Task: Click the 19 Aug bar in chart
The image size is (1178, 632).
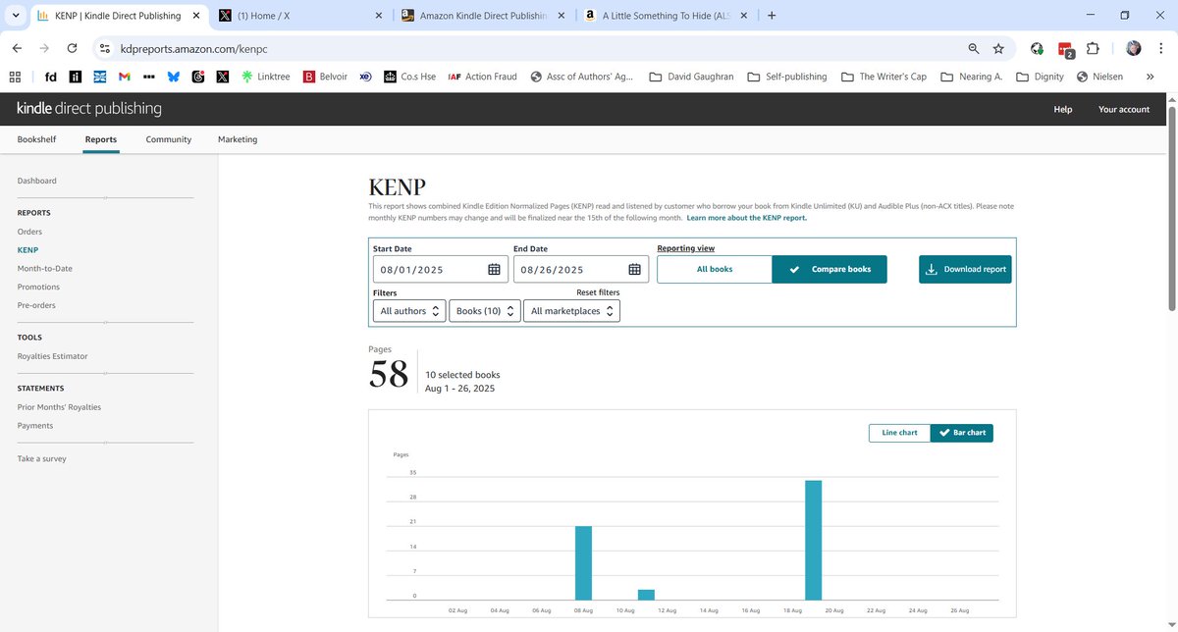Action: click(x=813, y=540)
